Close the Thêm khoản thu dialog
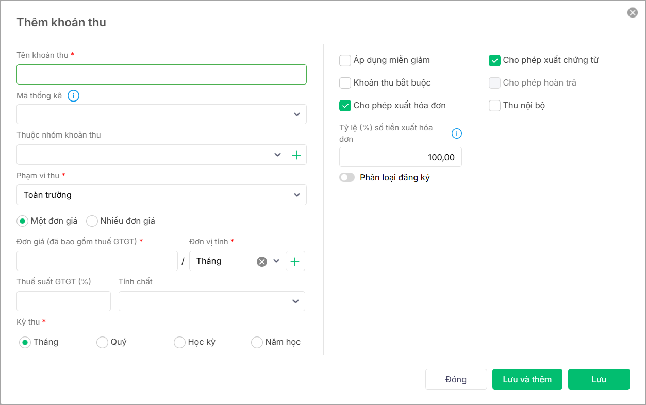646x405 pixels. coord(632,13)
